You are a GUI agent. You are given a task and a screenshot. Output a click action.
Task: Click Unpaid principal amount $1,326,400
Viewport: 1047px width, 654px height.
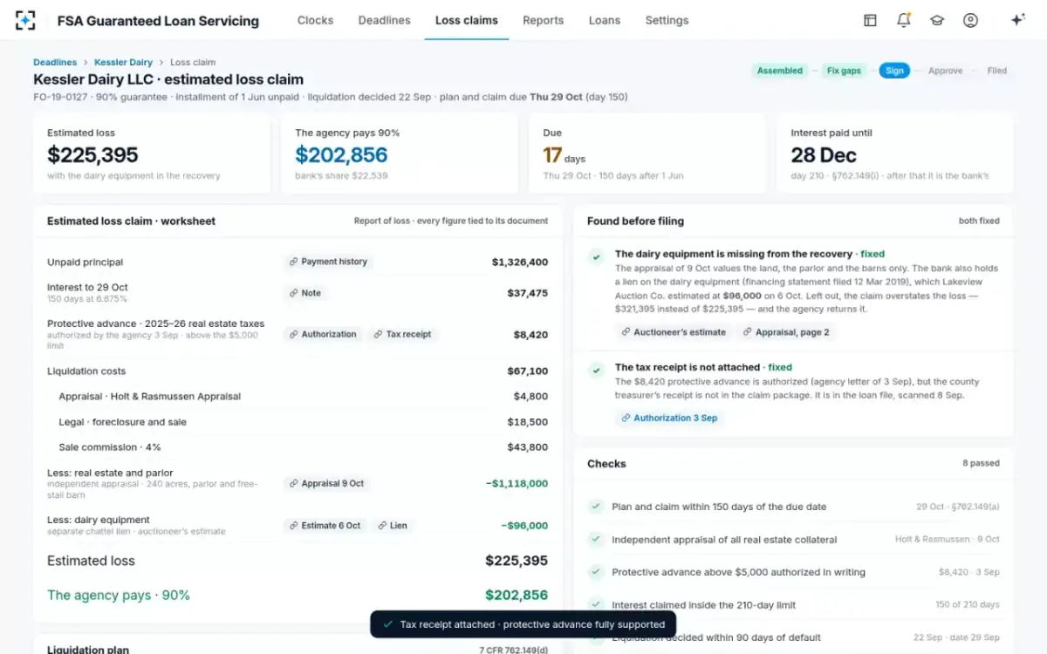click(519, 262)
